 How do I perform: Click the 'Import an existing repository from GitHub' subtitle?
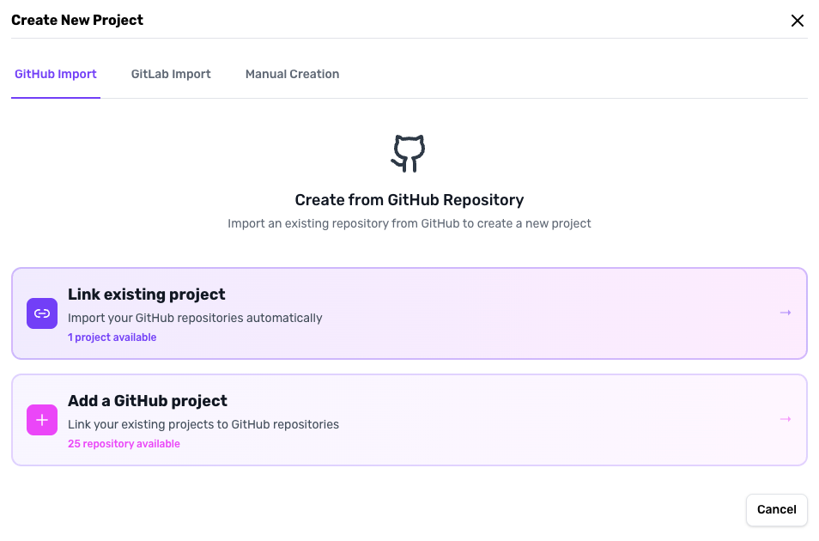click(409, 223)
